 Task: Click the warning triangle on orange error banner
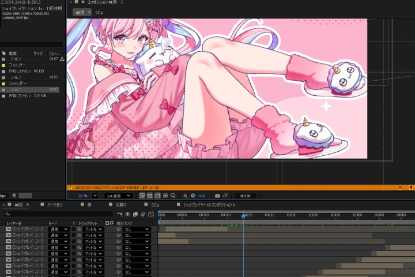pos(70,188)
